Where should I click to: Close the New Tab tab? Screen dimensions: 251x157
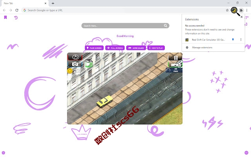(45, 3)
